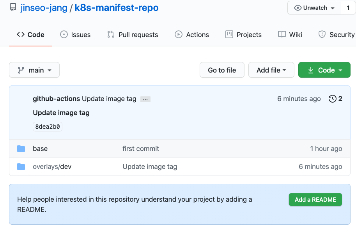Open the github-actions author link
The image size is (356, 252).
point(56,99)
